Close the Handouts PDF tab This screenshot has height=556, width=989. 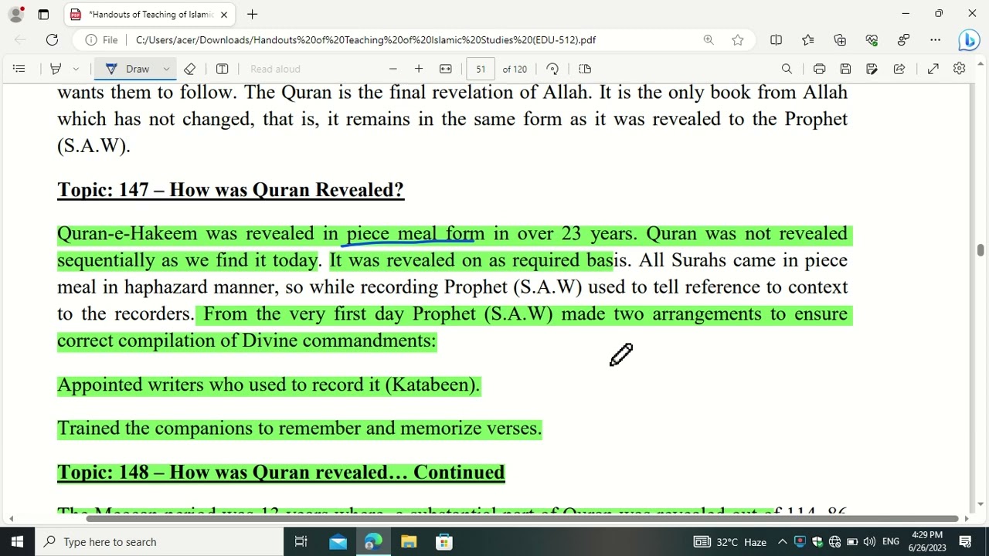click(224, 14)
